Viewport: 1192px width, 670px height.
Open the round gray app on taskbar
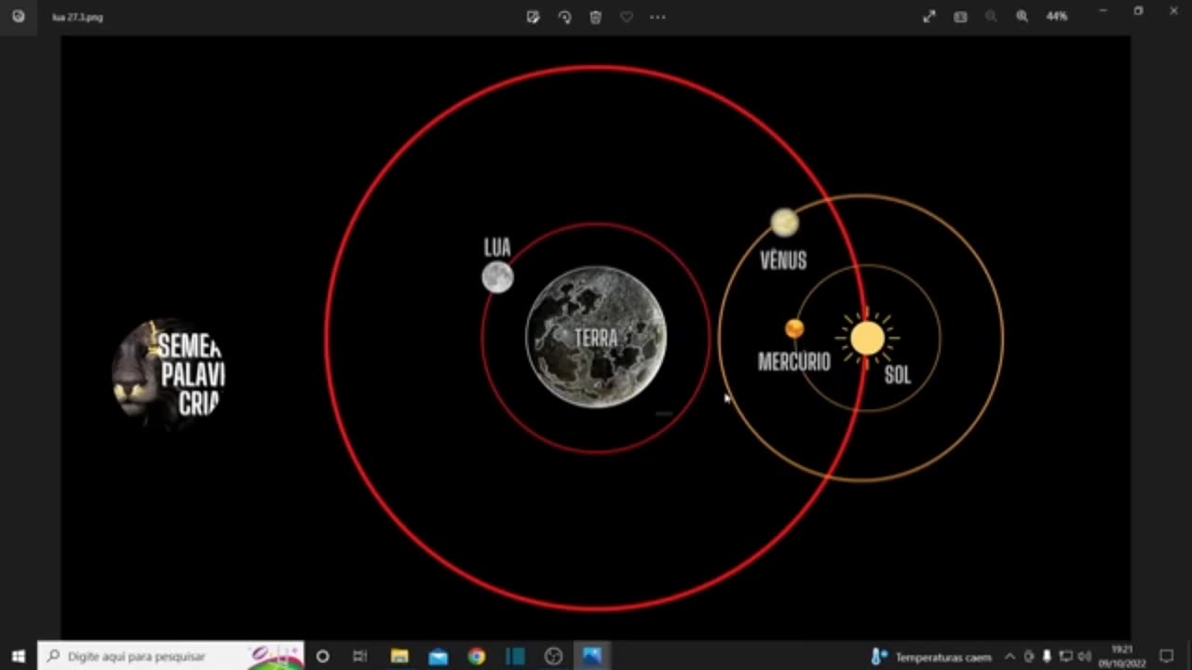(x=553, y=656)
